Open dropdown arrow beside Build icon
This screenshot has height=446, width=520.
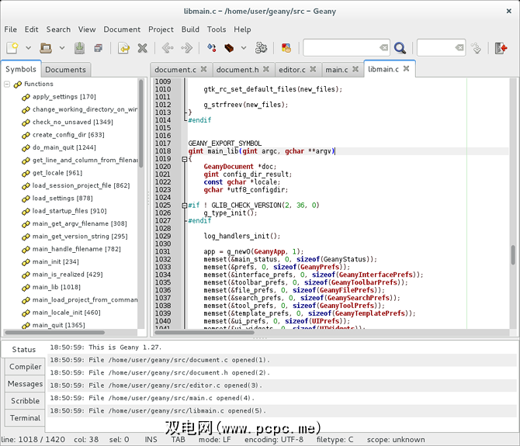(x=243, y=48)
